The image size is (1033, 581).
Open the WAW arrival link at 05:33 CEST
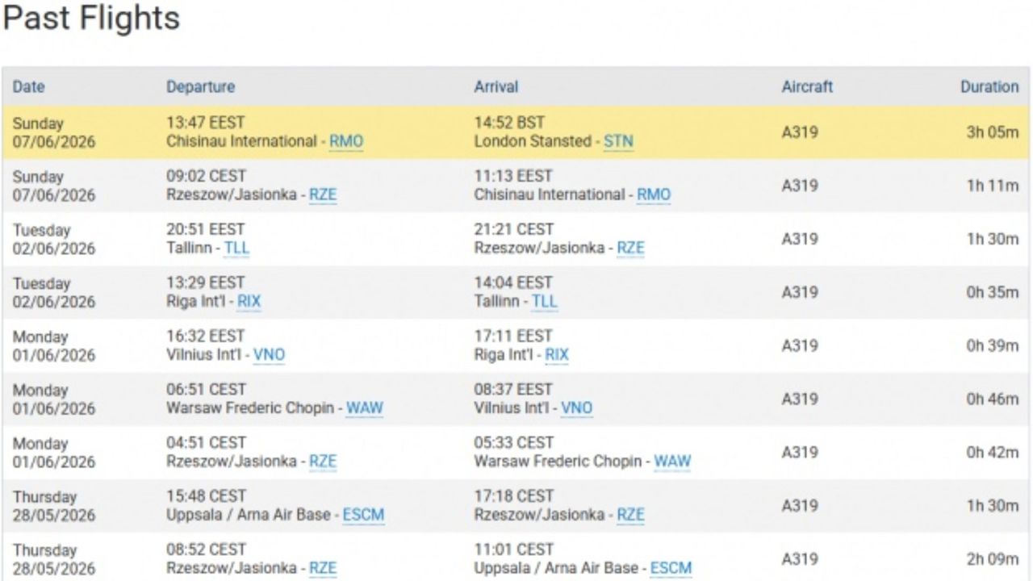tap(672, 462)
